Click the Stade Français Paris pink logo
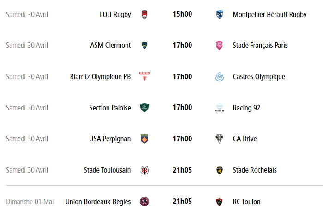Image resolution: width=323 pixels, height=214 pixels. click(220, 45)
